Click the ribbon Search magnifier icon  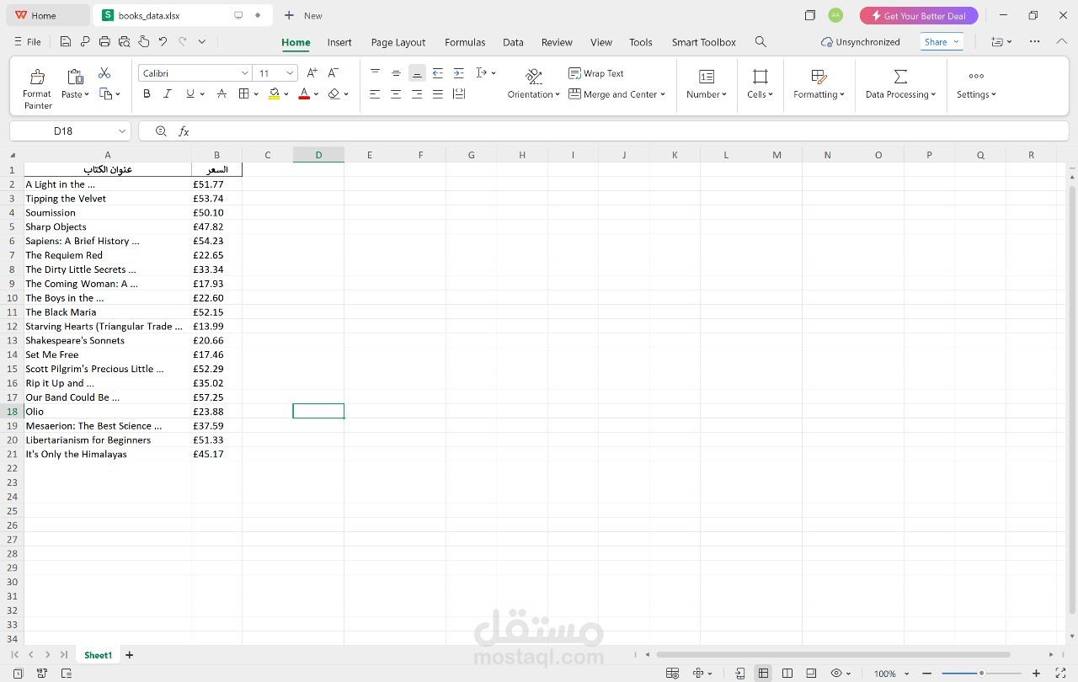[x=760, y=41]
